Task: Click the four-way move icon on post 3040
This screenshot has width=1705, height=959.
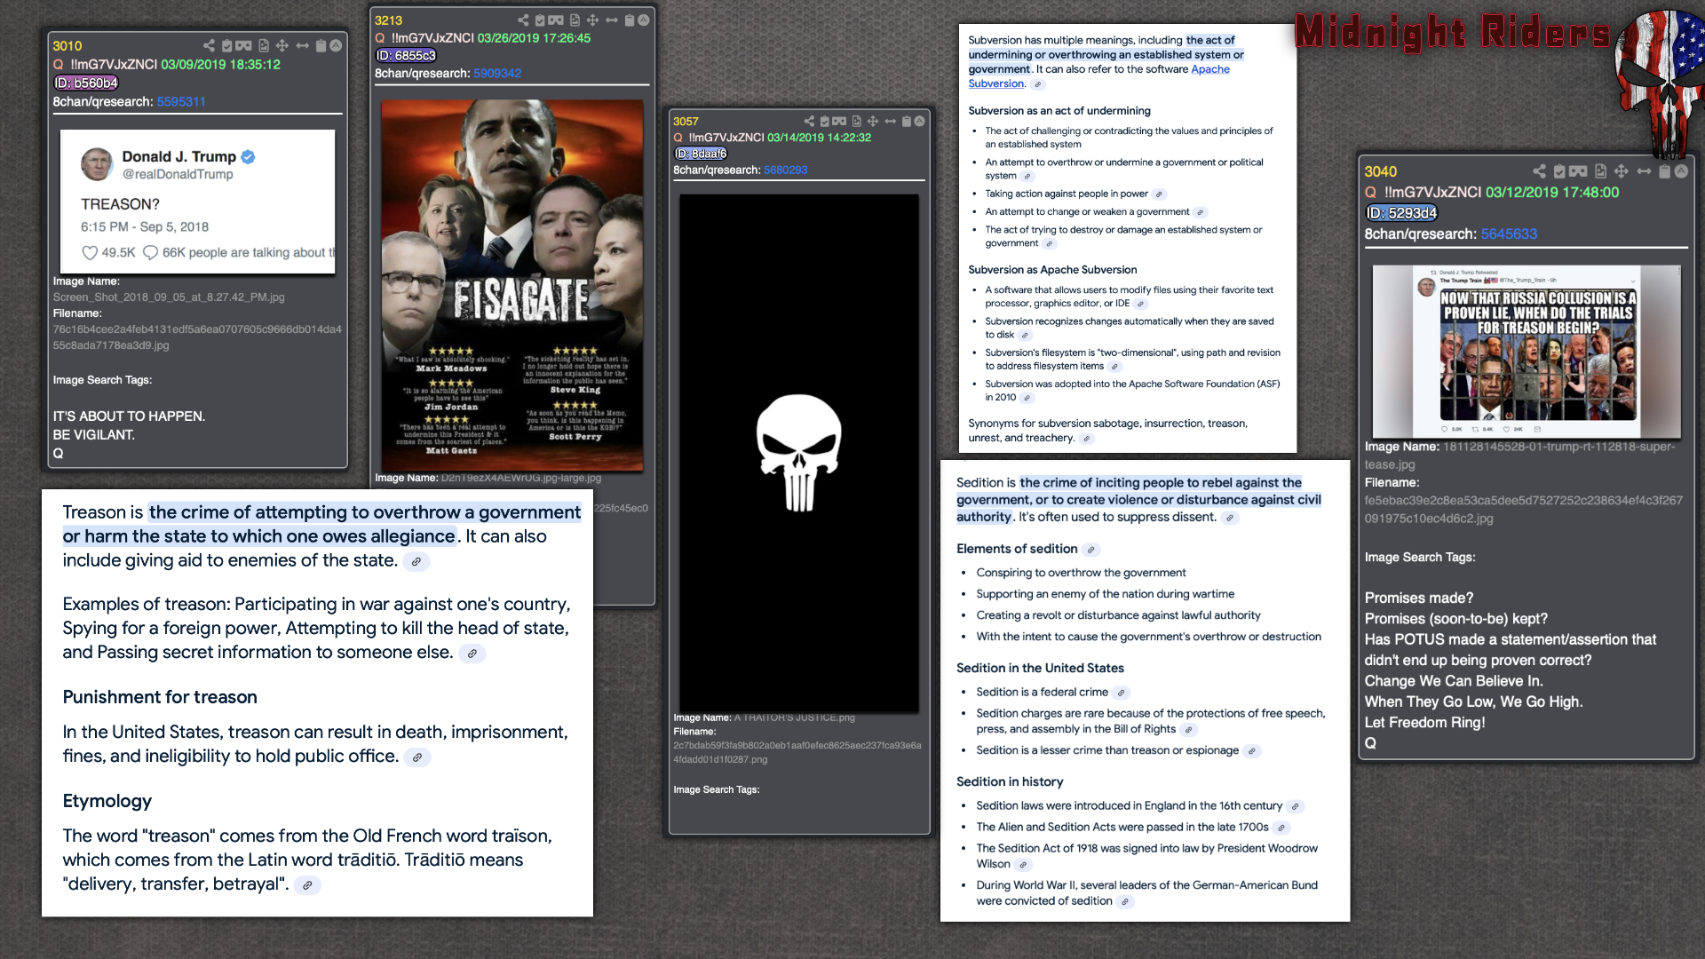Action: [1621, 170]
